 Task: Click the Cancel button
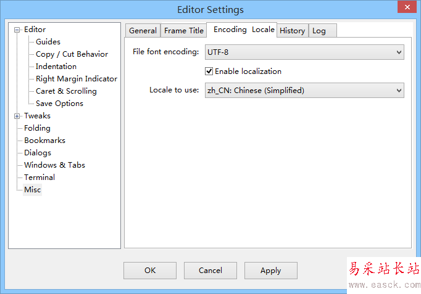(x=210, y=271)
